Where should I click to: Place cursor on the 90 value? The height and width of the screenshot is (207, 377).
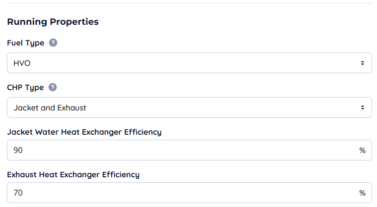(18, 150)
